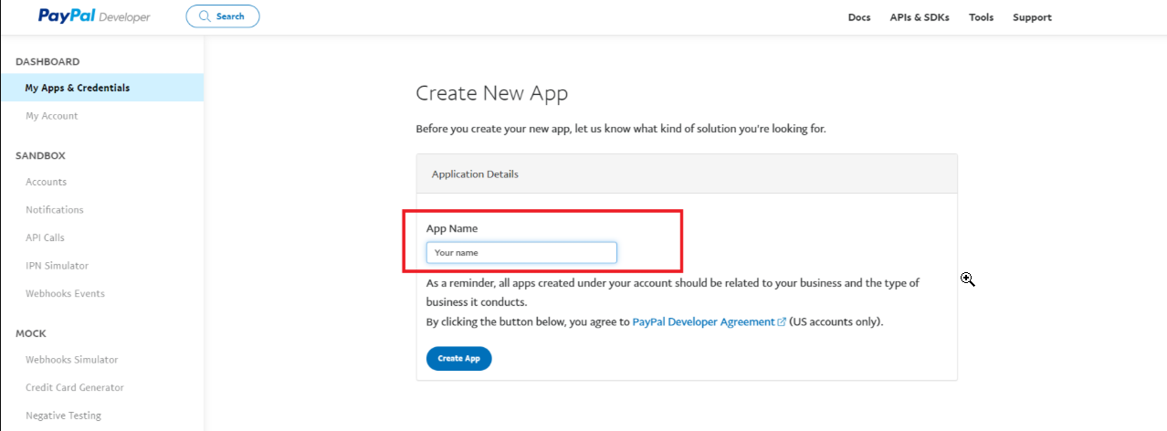Click the external link icon after Developer Agreement
This screenshot has width=1167, height=431.
(782, 322)
